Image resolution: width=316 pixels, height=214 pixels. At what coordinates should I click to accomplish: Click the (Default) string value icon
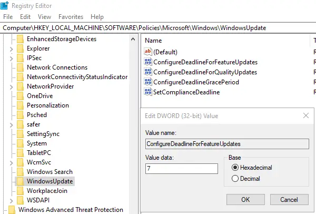(148, 52)
